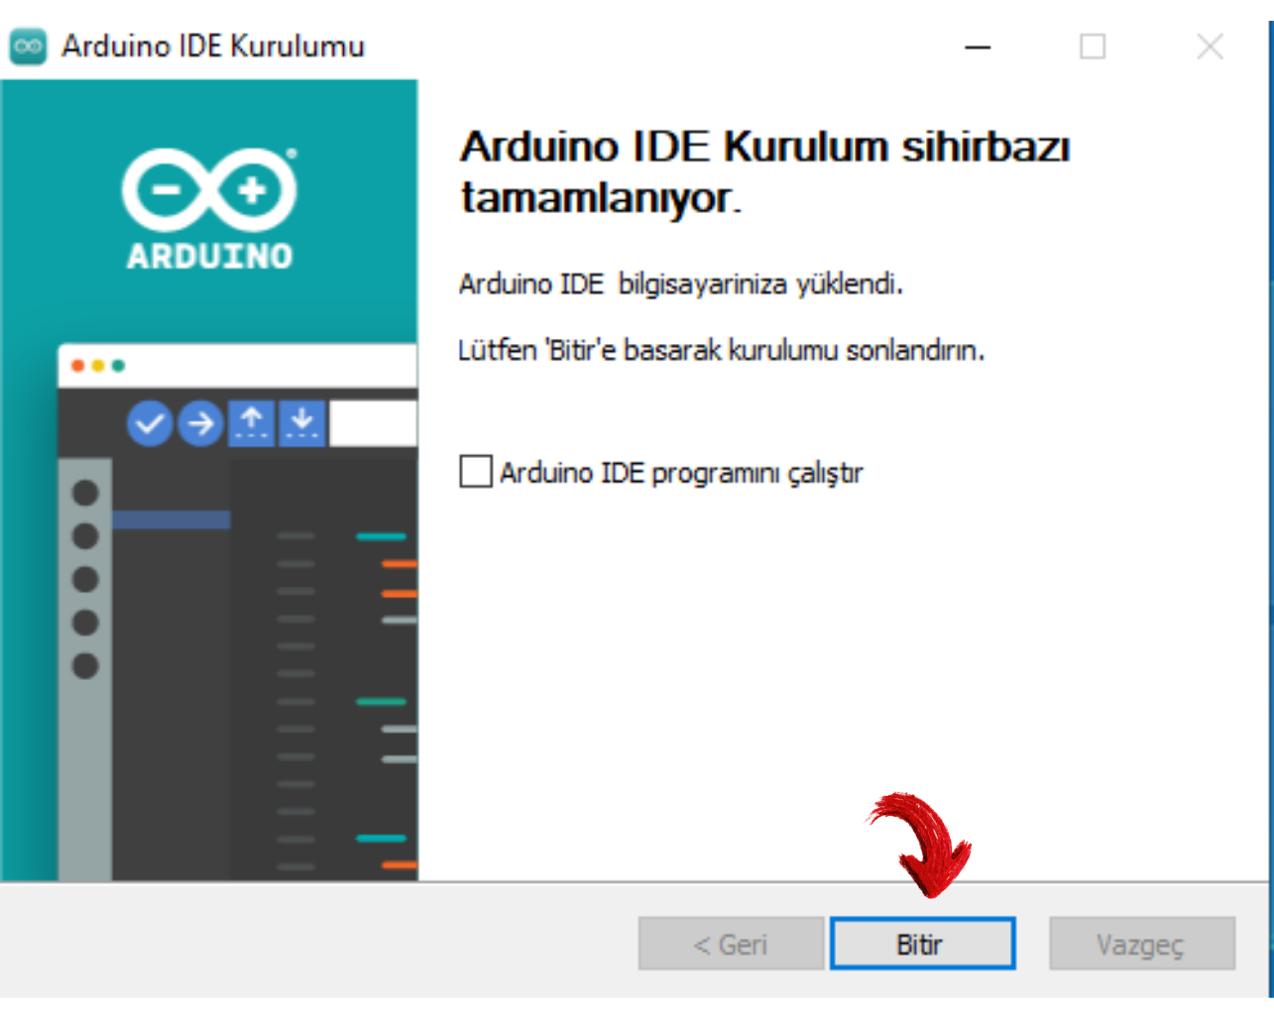
Task: Enable the 'Arduino IDE programını çalıştır' checkbox
Action: 476,472
